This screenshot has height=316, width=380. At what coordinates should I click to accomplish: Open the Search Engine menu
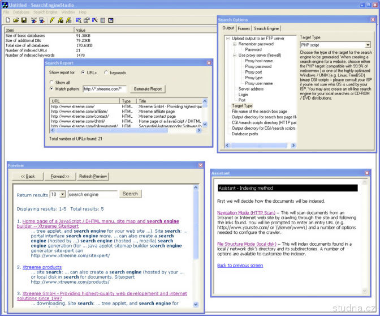[45, 12]
